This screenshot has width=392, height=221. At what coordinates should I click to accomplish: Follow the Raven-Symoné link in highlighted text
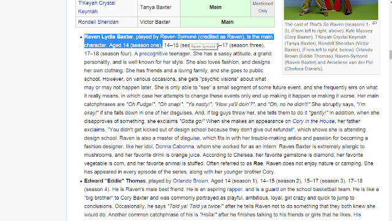(x=178, y=37)
